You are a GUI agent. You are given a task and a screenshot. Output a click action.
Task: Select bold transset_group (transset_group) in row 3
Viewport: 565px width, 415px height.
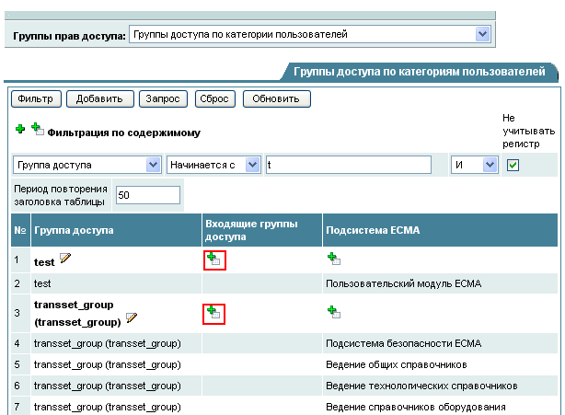click(77, 314)
